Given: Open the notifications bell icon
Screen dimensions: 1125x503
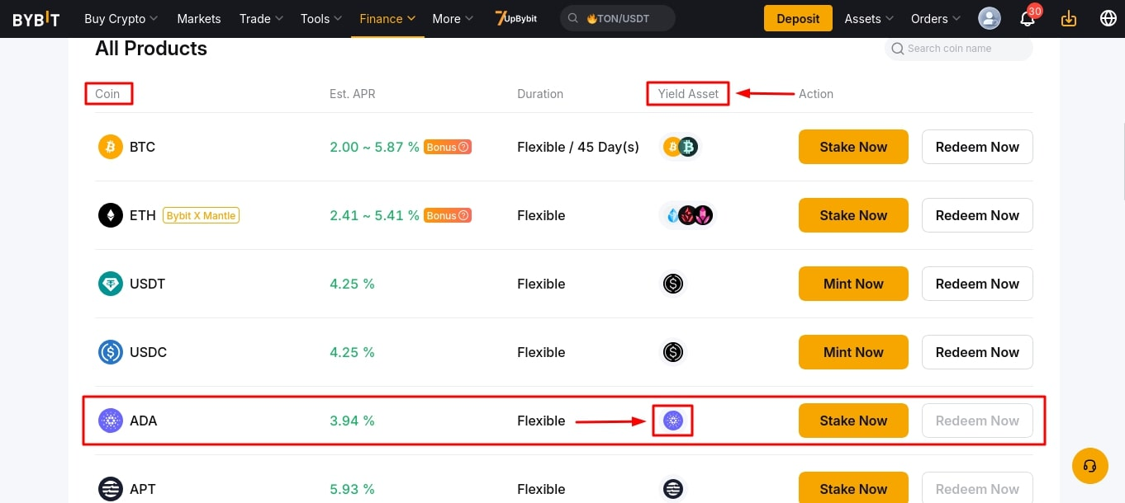Looking at the screenshot, I should 1027,19.
